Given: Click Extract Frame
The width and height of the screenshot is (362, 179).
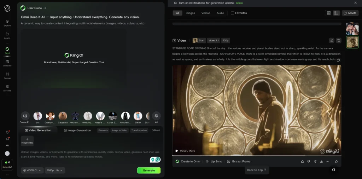Looking at the screenshot, I should point(239,161).
